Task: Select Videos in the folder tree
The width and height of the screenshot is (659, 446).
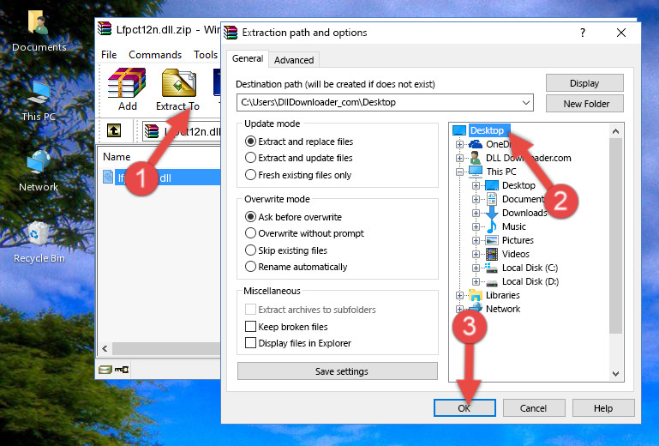Action: (x=515, y=254)
